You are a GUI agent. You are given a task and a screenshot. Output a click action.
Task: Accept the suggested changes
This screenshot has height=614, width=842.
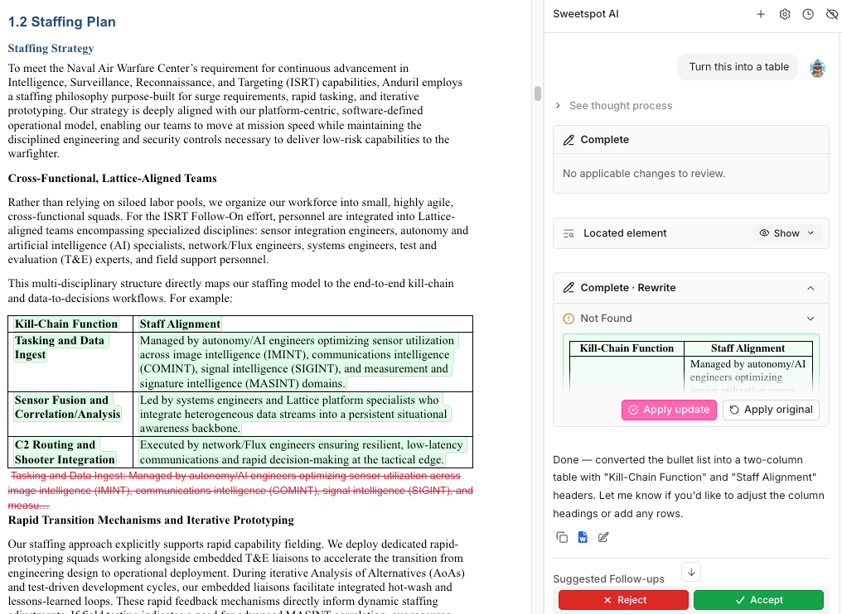coord(758,600)
